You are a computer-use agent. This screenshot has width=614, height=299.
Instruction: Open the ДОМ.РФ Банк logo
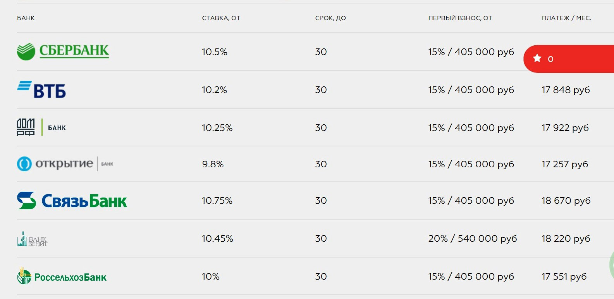click(x=41, y=127)
